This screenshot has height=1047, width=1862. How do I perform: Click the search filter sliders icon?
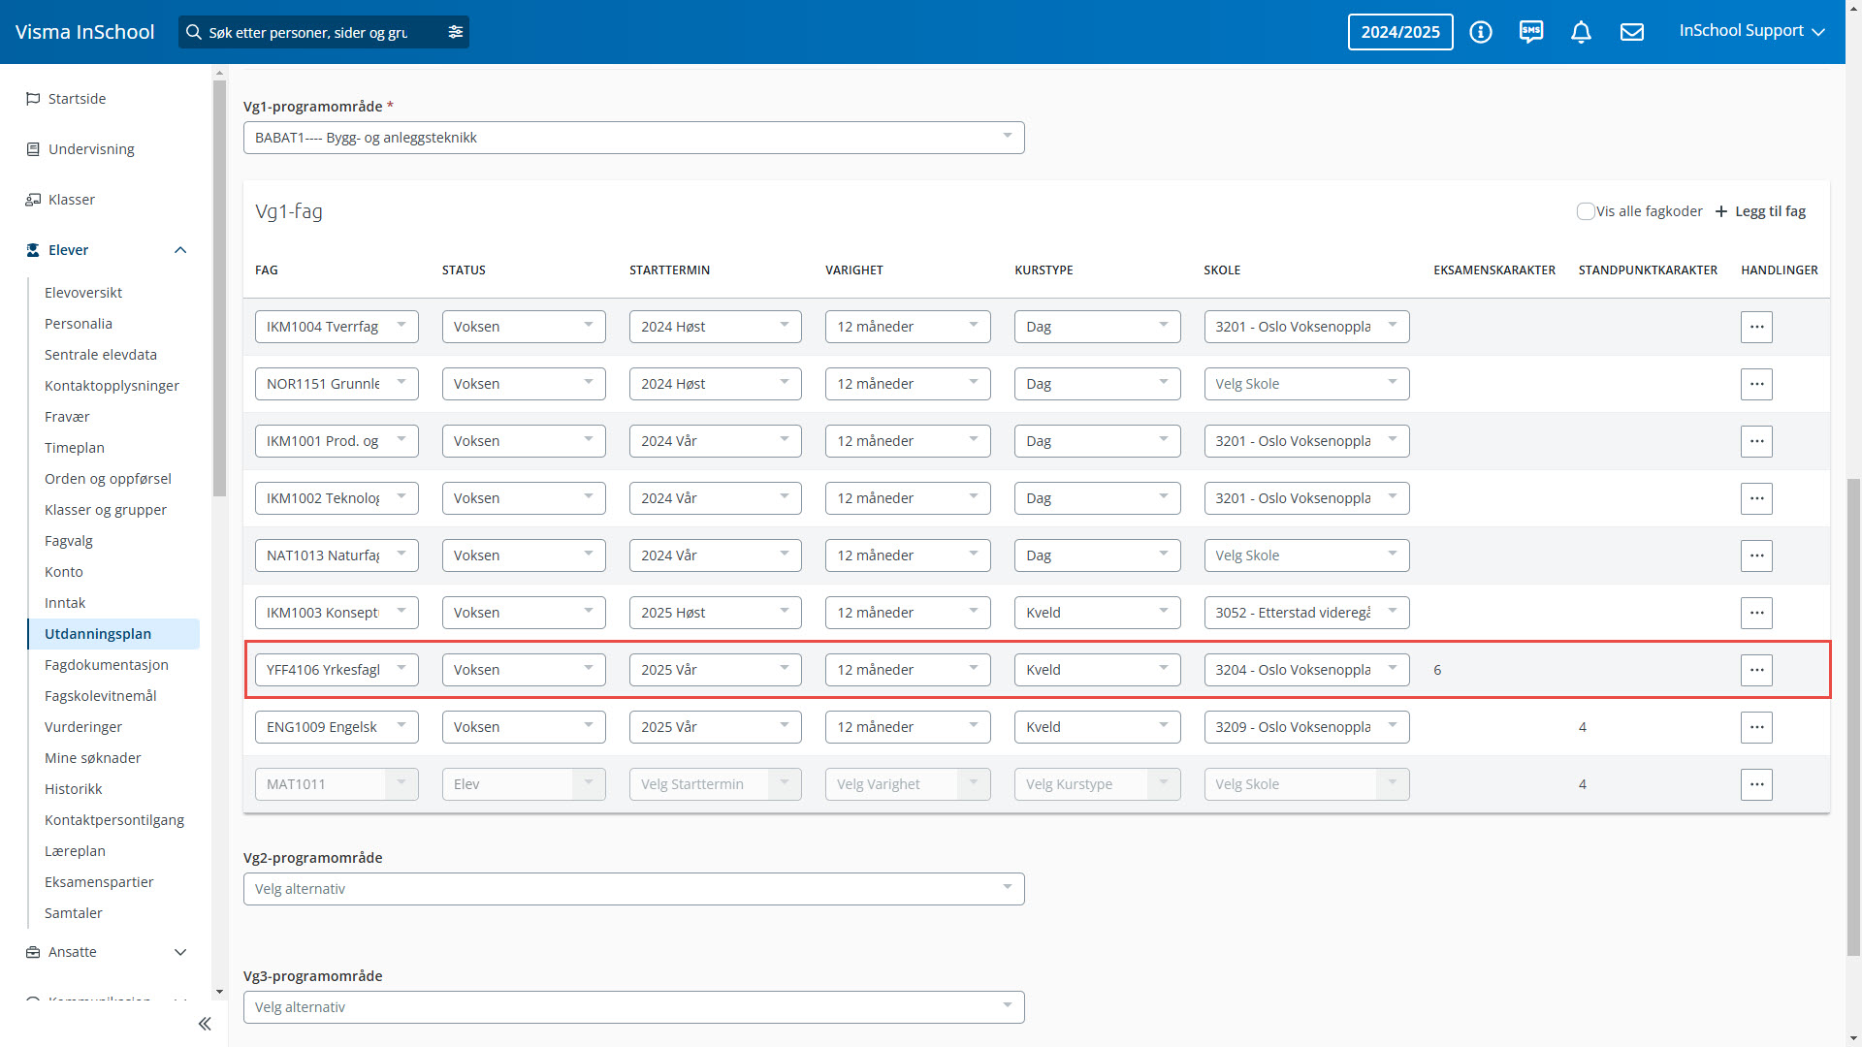click(455, 32)
